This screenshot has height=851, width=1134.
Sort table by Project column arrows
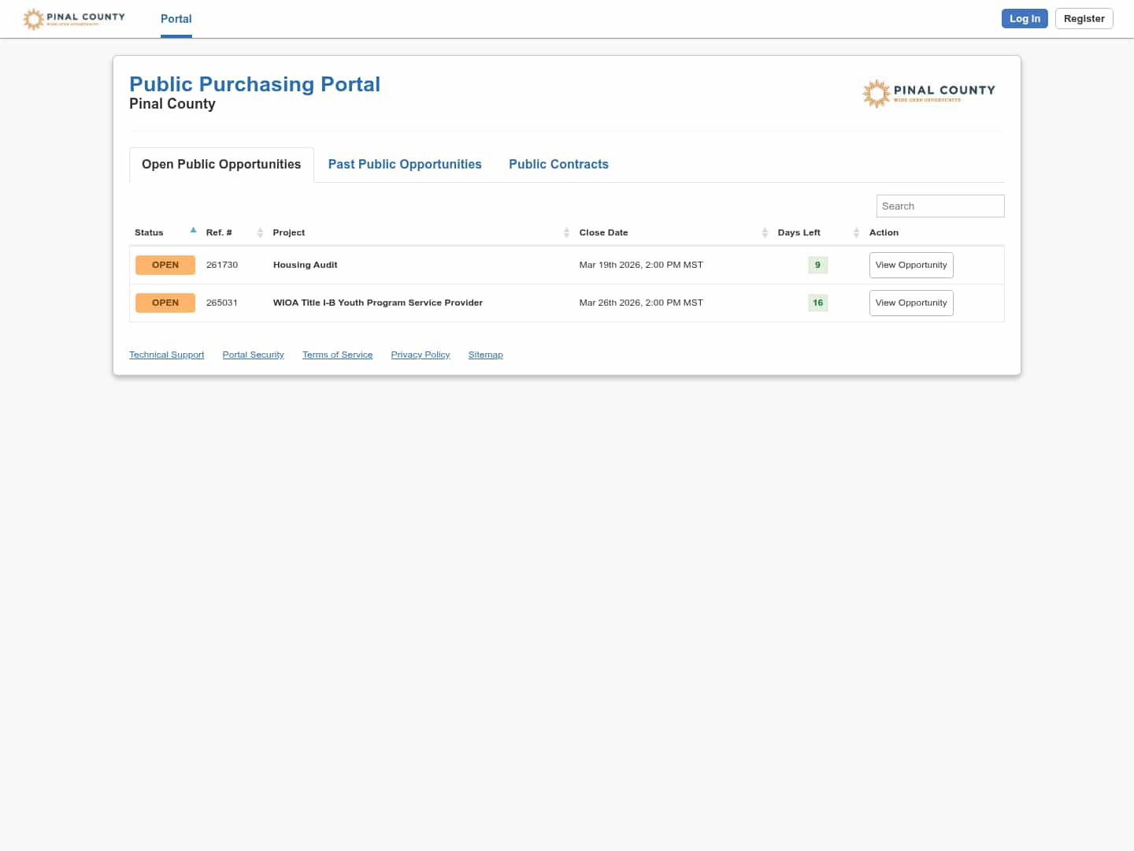pos(566,232)
